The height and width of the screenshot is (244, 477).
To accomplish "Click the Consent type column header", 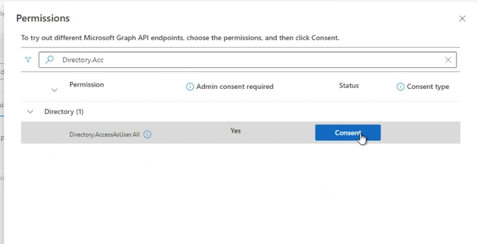I will point(428,87).
